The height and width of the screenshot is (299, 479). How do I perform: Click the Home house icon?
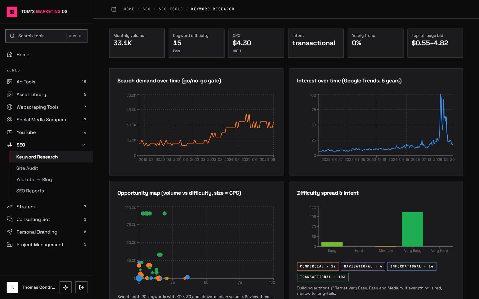click(10, 54)
